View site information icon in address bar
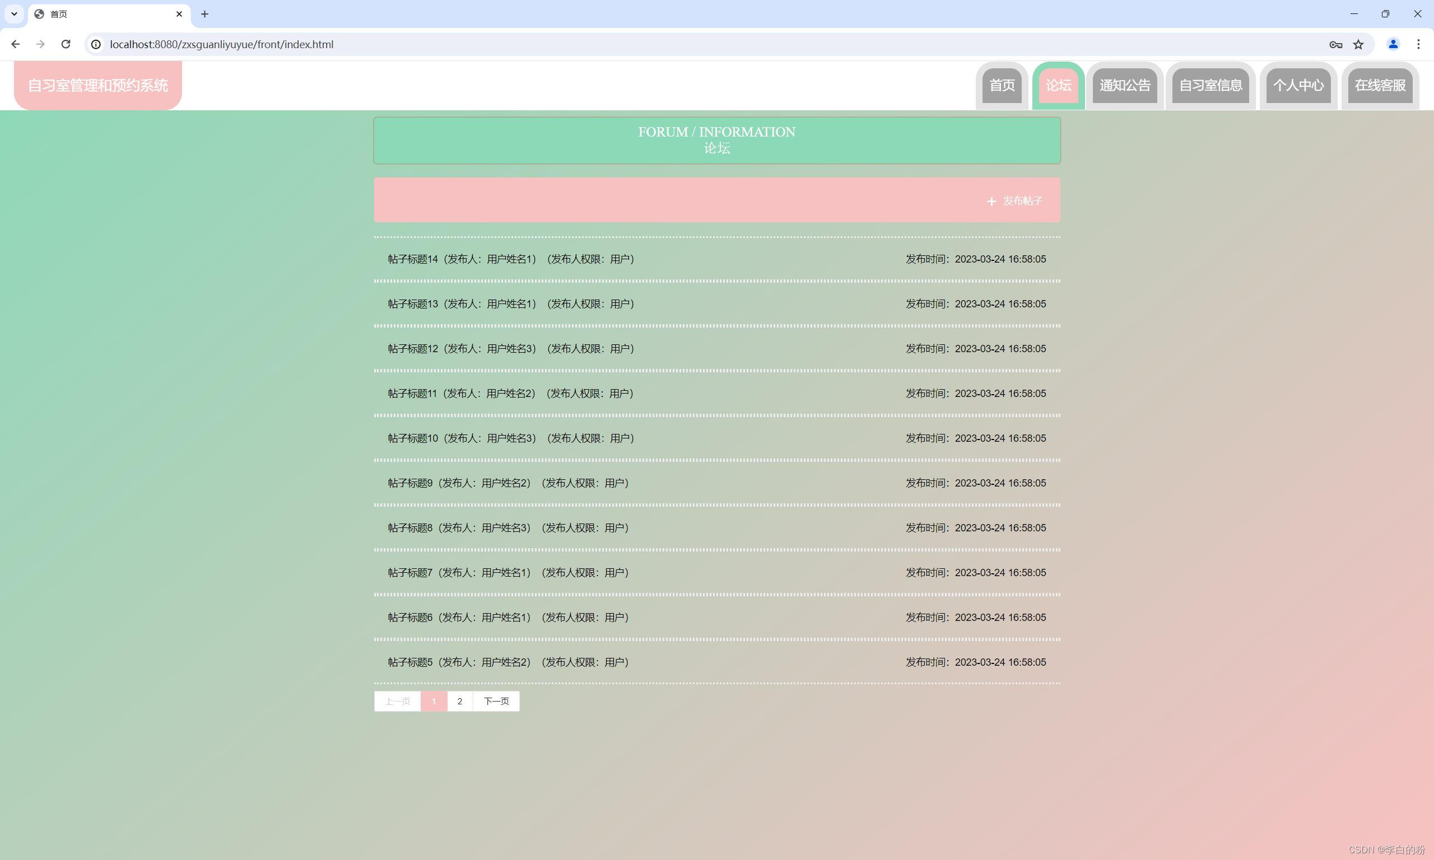1434x860 pixels. click(96, 44)
